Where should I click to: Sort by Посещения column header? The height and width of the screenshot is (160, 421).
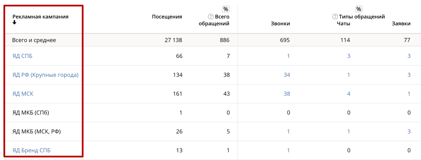[167, 17]
